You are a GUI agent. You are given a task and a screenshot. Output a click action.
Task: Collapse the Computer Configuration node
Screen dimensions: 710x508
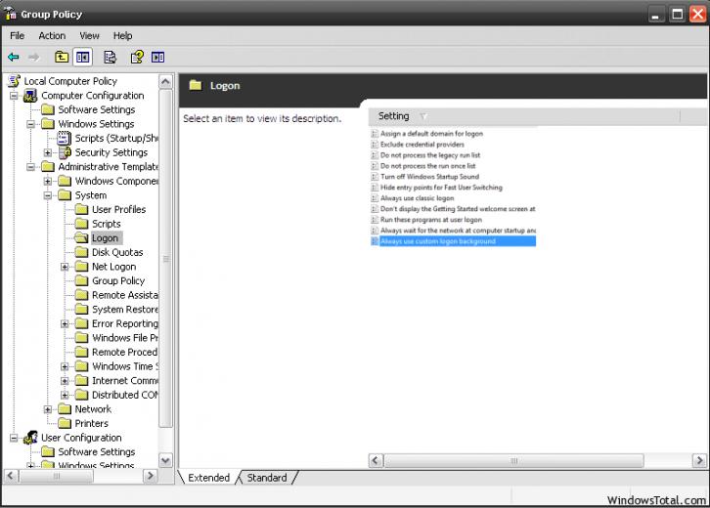tap(14, 96)
